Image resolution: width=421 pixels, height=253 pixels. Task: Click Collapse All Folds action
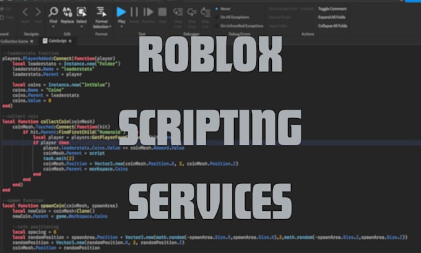[332, 26]
